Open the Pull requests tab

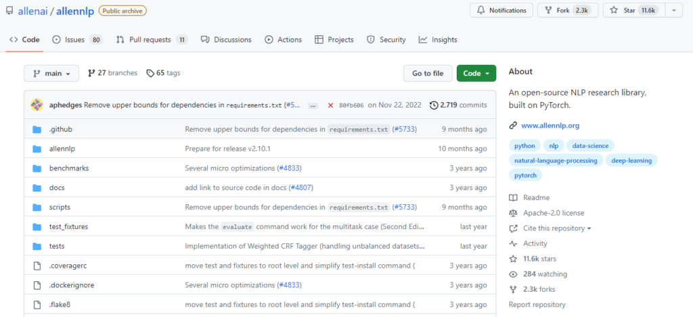coord(152,40)
